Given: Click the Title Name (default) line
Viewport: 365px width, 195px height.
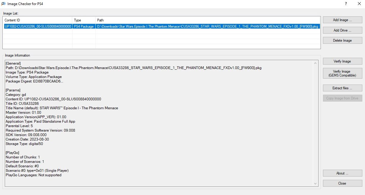Looking at the screenshot, I should (62, 108).
